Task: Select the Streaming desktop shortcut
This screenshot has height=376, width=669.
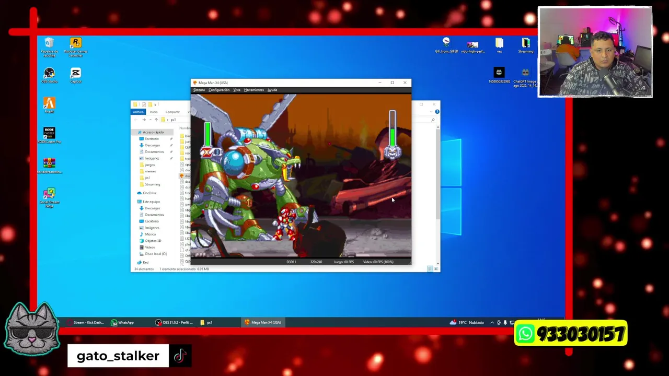Action: (x=525, y=45)
